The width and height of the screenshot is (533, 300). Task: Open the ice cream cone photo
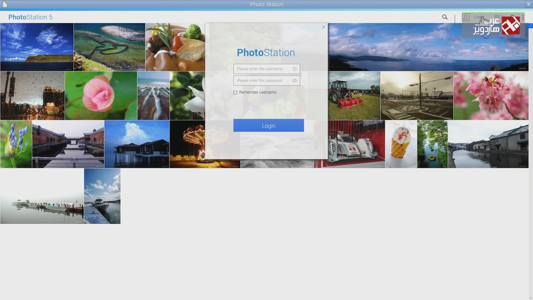(x=401, y=144)
